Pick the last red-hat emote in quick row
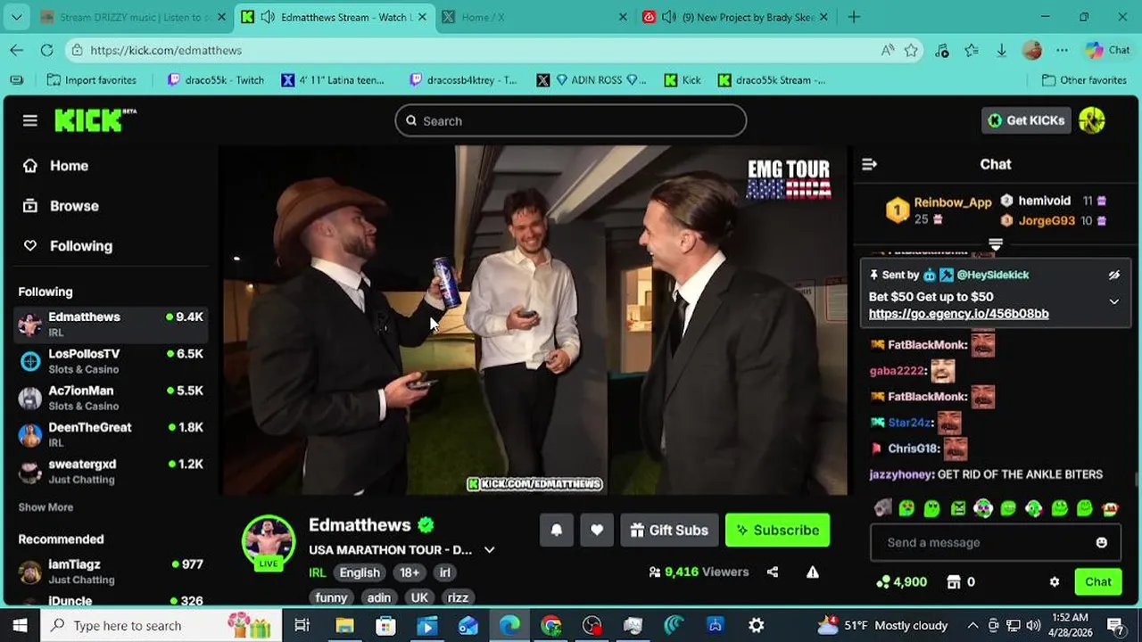Viewport: 1142px width, 642px height. [x=1111, y=508]
